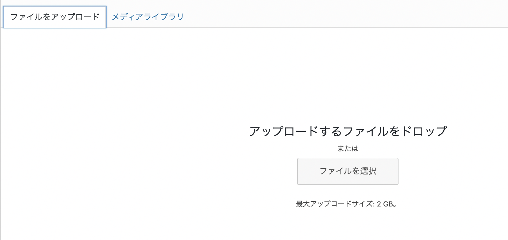Click the ライブラリ part of the second tab

pyautogui.click(x=164, y=17)
